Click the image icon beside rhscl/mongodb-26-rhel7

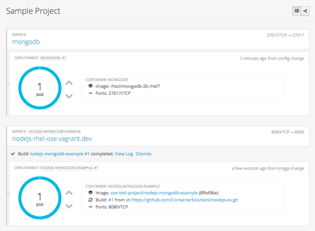pyautogui.click(x=91, y=86)
